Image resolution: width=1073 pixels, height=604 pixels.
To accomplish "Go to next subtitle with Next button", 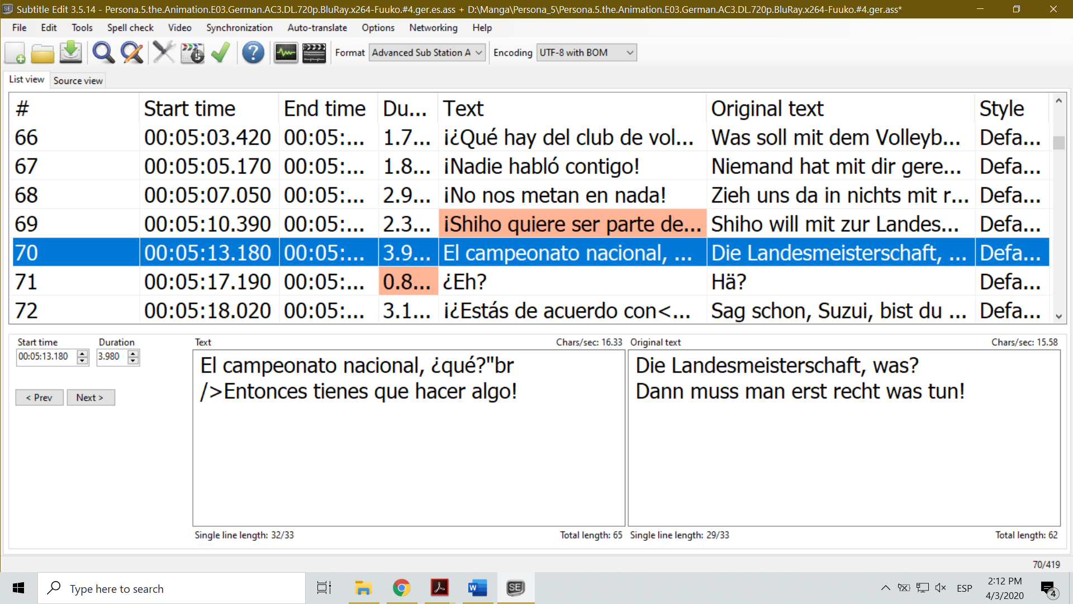I will click(91, 397).
